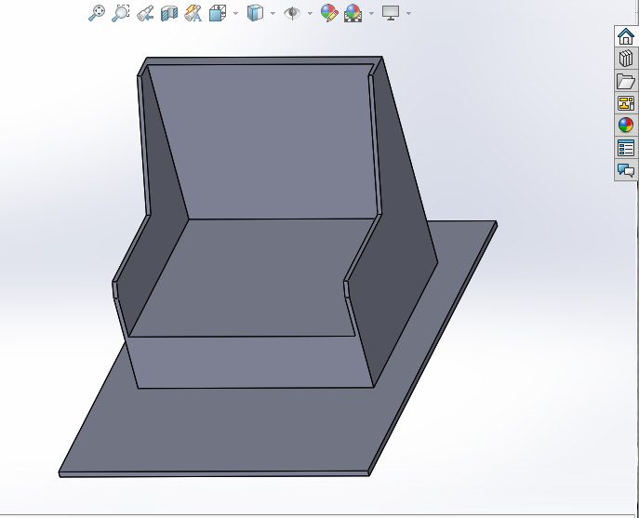
Task: Expand the View Settings dropdown arrow
Action: point(408,13)
